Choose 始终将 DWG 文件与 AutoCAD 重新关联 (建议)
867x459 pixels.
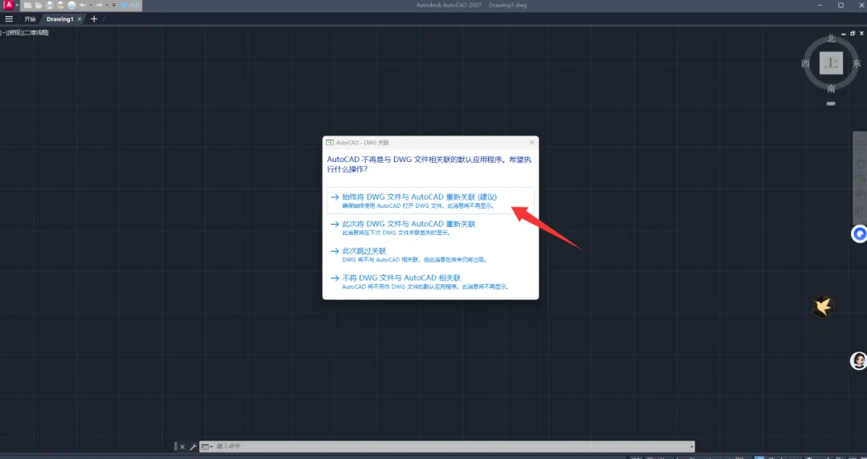pos(431,200)
